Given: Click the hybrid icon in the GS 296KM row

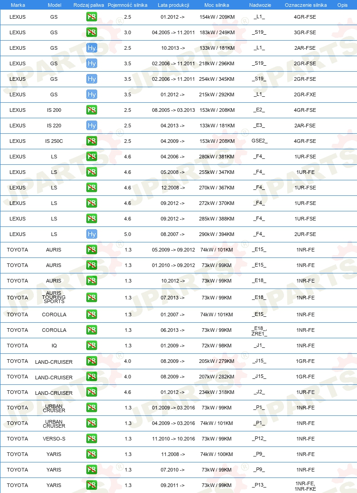Looking at the screenshot, I should point(91,63).
